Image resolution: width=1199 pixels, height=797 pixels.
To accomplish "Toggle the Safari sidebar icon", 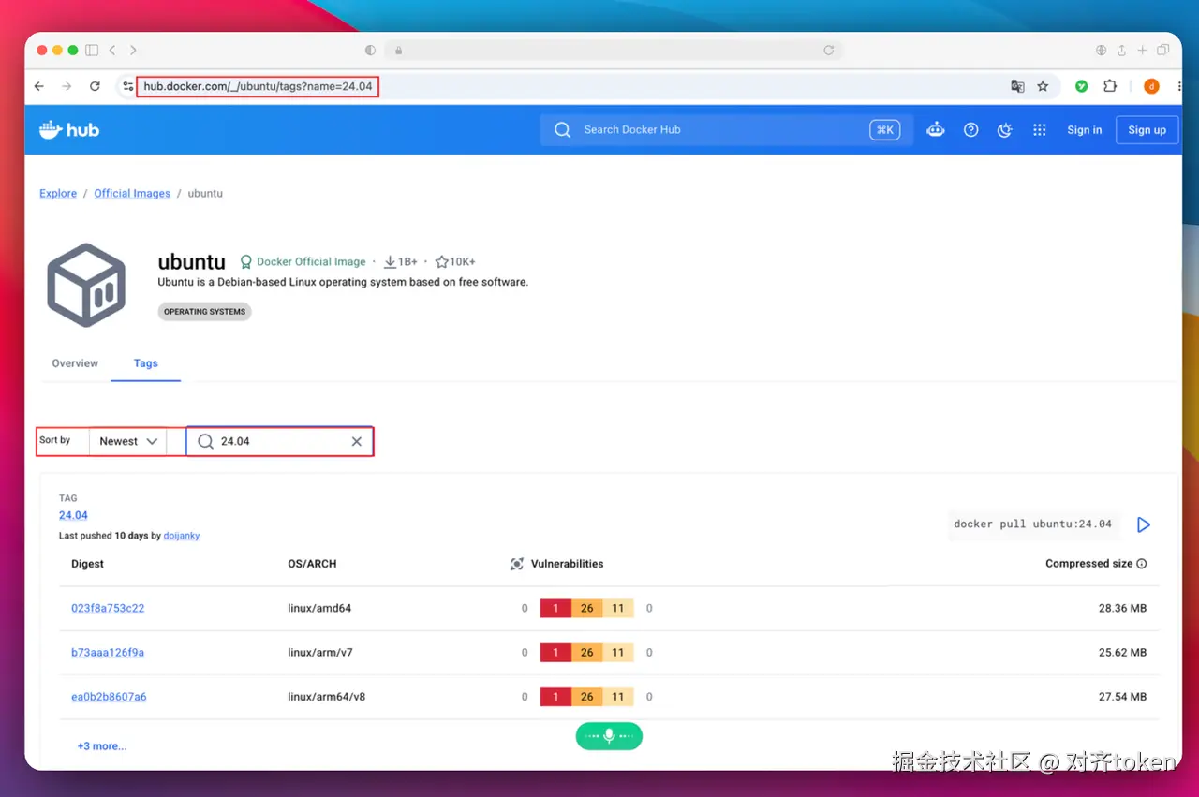I will (x=92, y=50).
